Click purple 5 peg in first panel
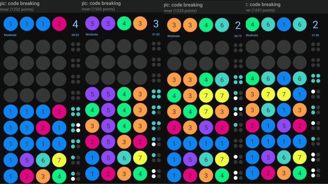The height and width of the screenshot is (184, 328). pos(27,159)
